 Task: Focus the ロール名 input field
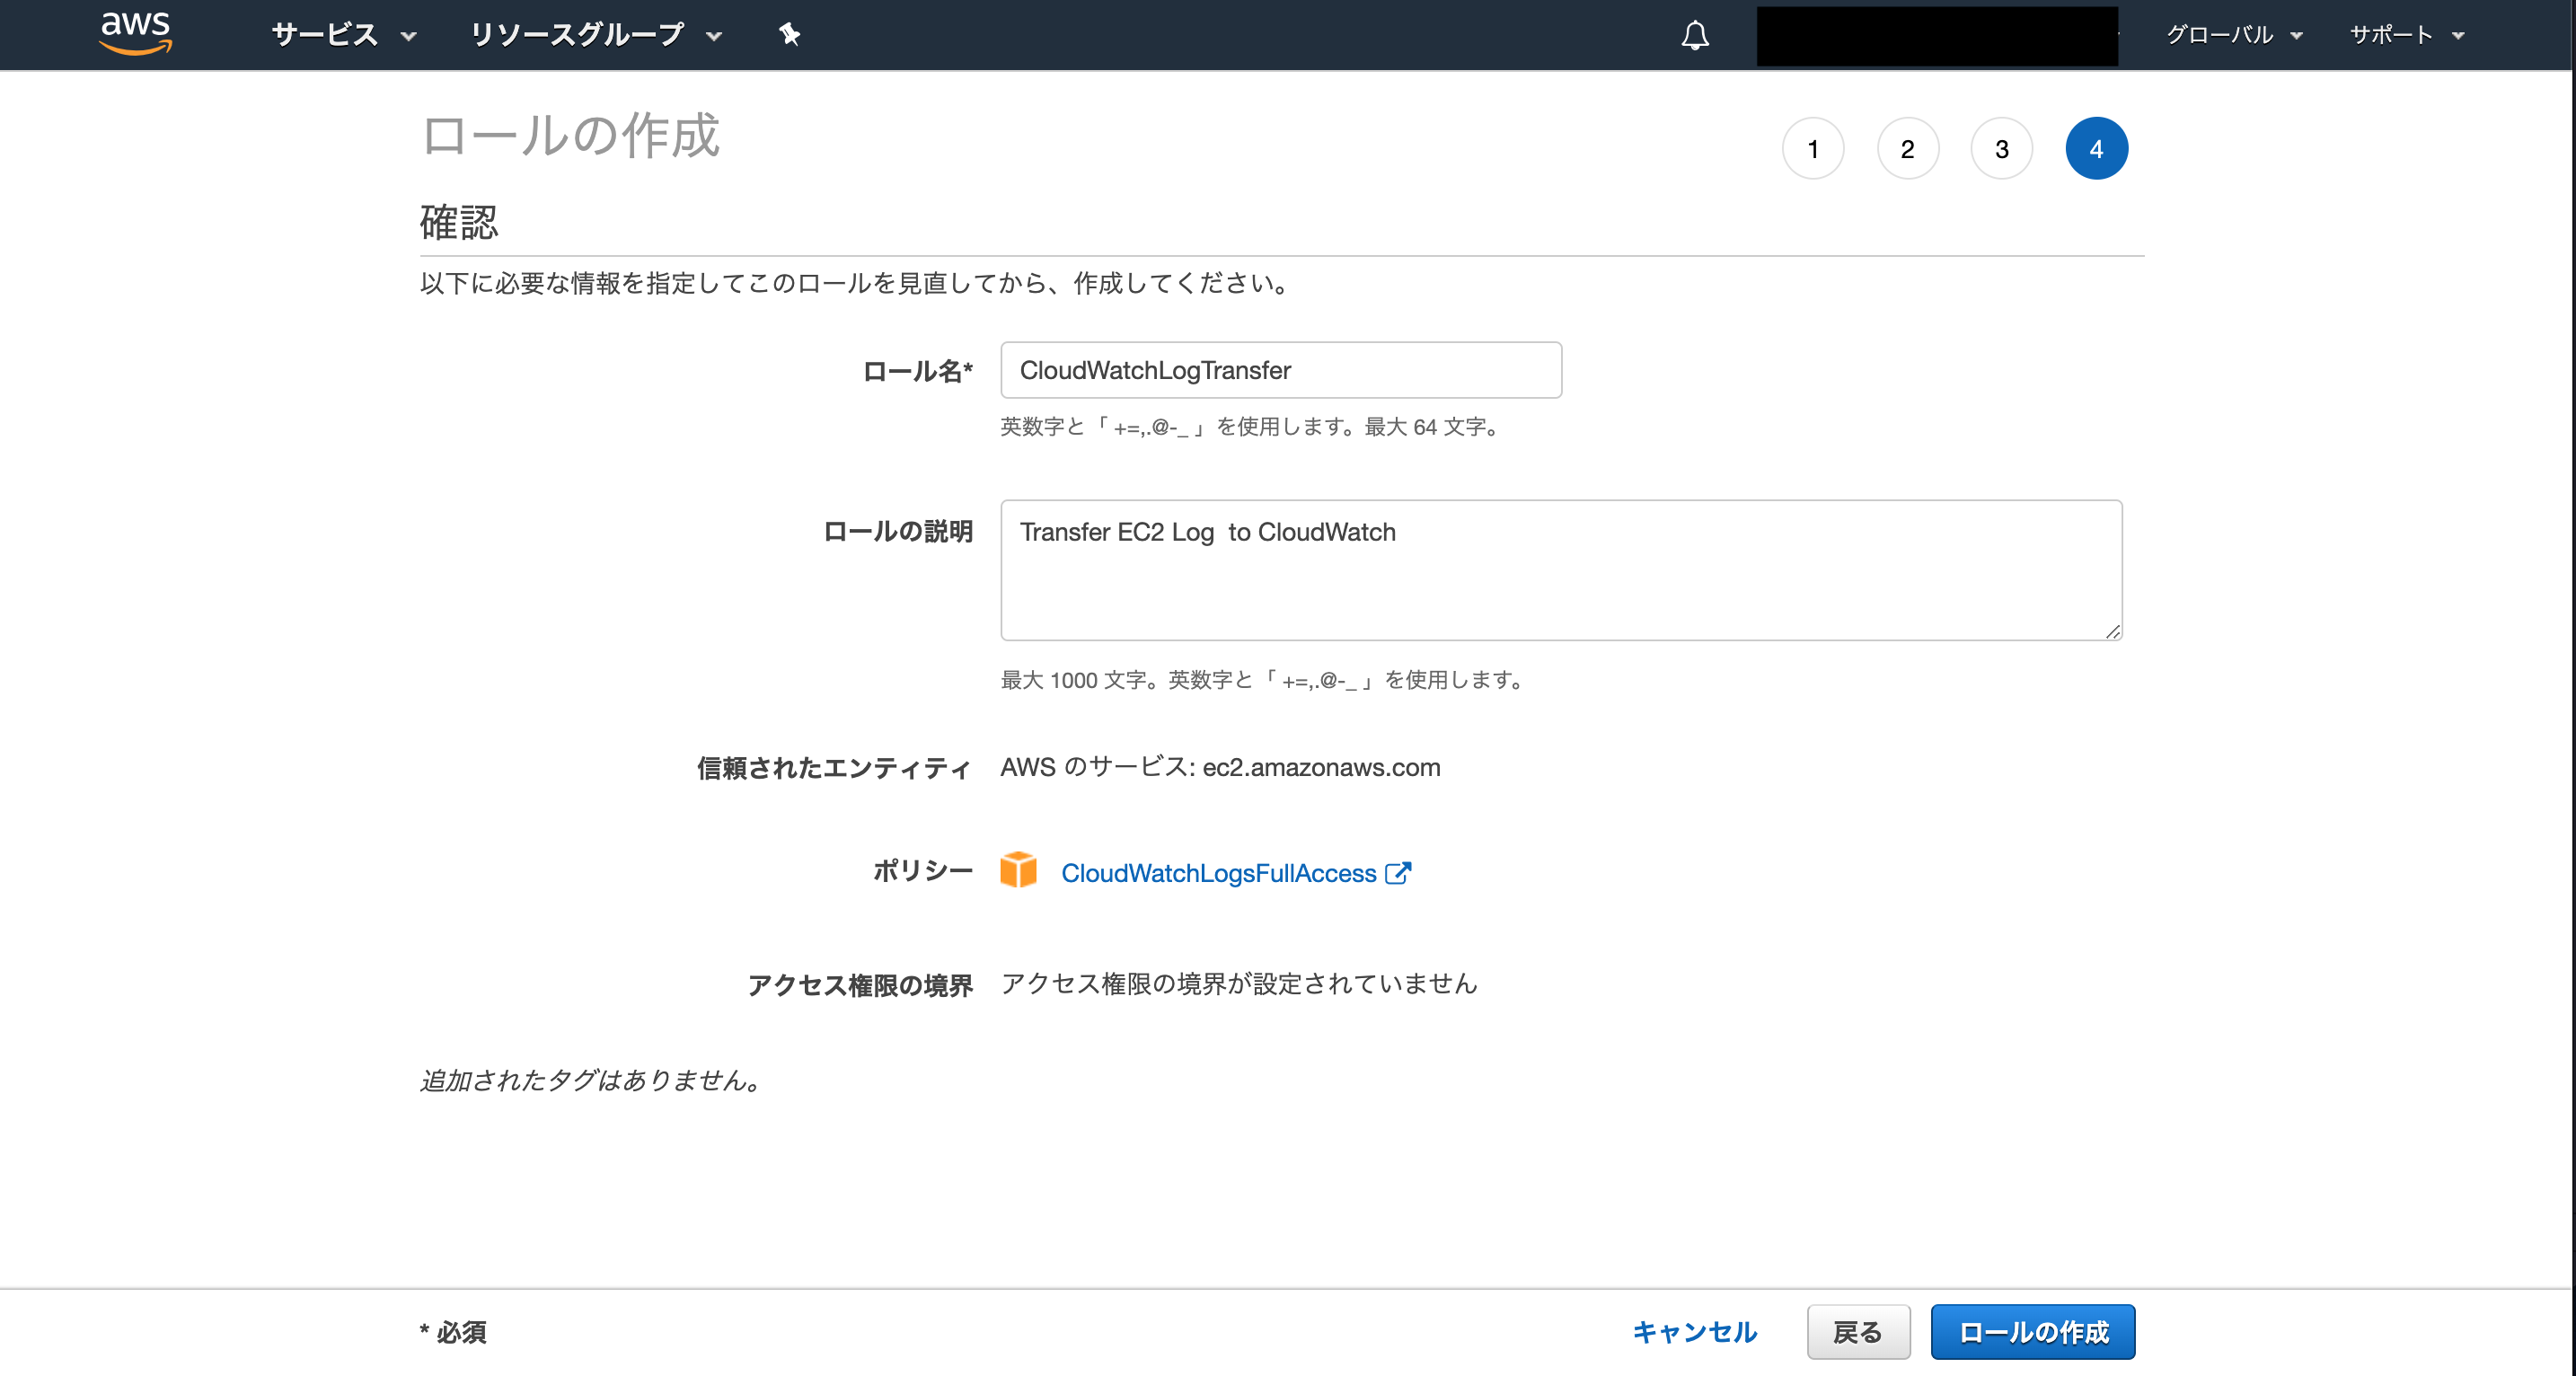coord(1281,370)
